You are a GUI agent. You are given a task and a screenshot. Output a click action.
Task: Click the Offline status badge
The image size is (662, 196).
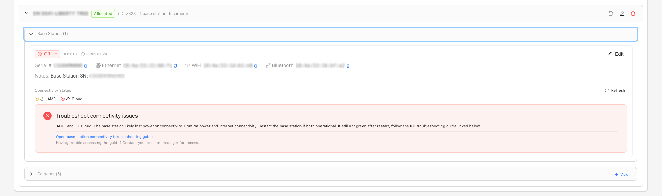(x=48, y=54)
